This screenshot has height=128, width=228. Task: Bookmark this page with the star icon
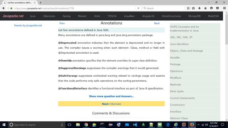coord(188,8)
